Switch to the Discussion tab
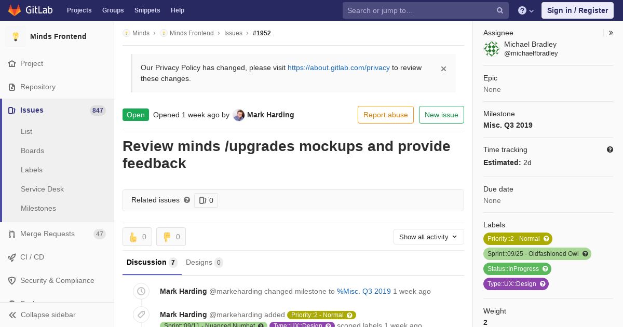Screen dimensions: 623x327 tap(152, 262)
